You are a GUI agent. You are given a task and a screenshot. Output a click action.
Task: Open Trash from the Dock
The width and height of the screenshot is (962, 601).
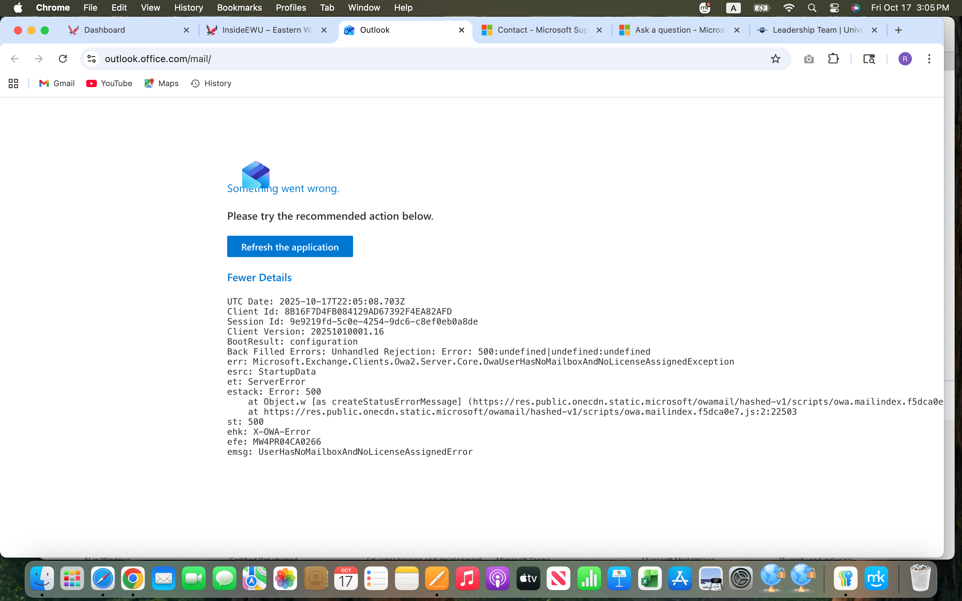pyautogui.click(x=920, y=578)
